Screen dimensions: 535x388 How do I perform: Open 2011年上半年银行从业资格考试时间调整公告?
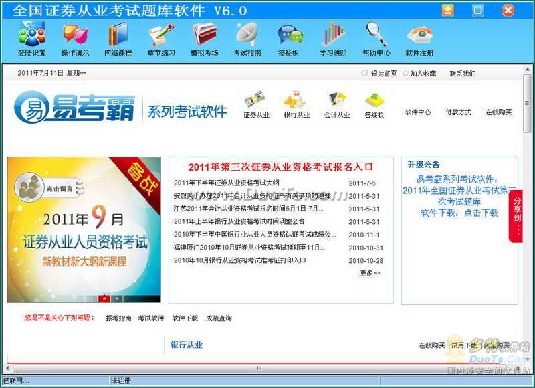pos(239,222)
